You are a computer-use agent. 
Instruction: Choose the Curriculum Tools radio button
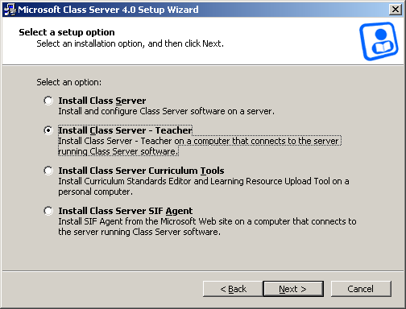(48, 171)
